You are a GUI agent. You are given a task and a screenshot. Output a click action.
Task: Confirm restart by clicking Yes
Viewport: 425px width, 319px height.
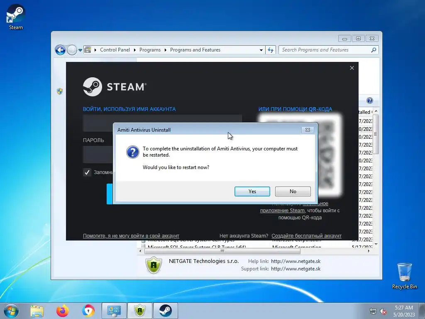(x=252, y=191)
